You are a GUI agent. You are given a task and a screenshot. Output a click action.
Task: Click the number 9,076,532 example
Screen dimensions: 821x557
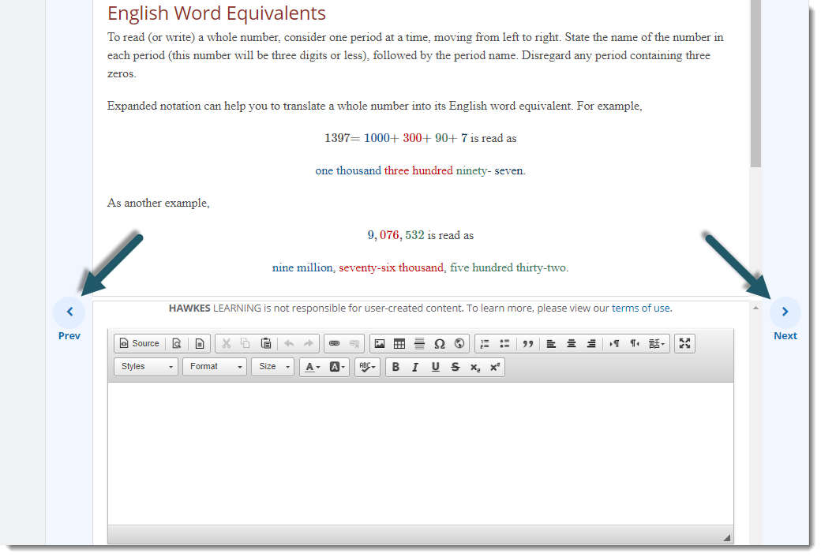(396, 235)
